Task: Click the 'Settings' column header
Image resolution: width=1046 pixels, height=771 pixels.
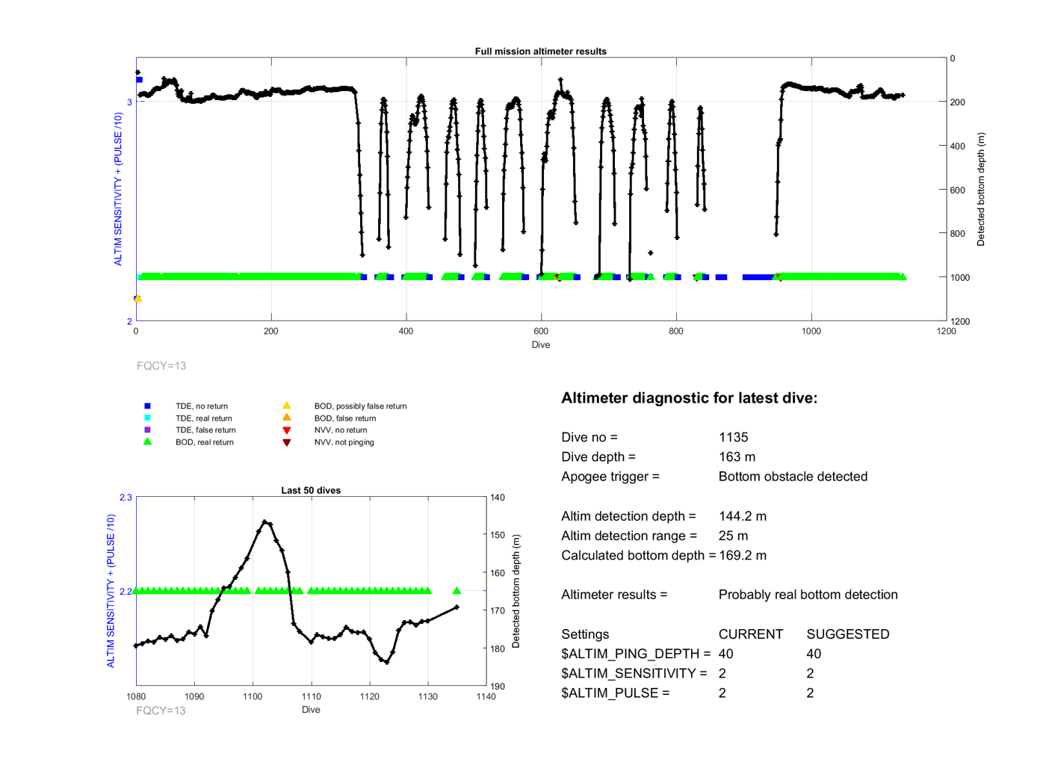Action: (x=585, y=634)
